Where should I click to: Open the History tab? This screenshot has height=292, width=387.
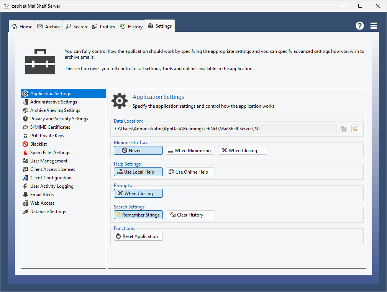[131, 26]
